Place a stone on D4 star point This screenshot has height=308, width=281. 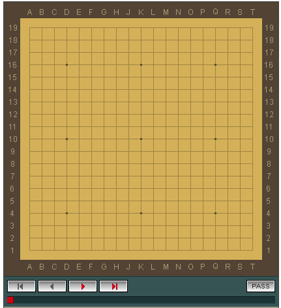tap(67, 213)
